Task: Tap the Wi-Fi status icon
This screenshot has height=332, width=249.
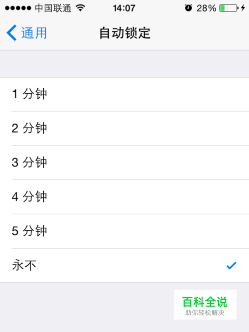Action: [x=80, y=8]
